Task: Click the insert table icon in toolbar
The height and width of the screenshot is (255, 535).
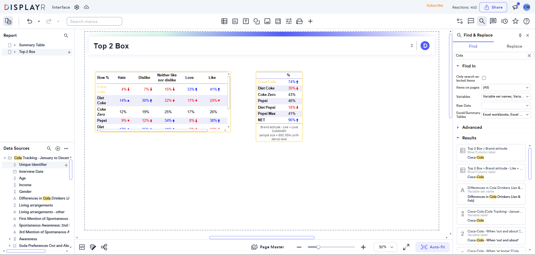Action: tap(224, 21)
